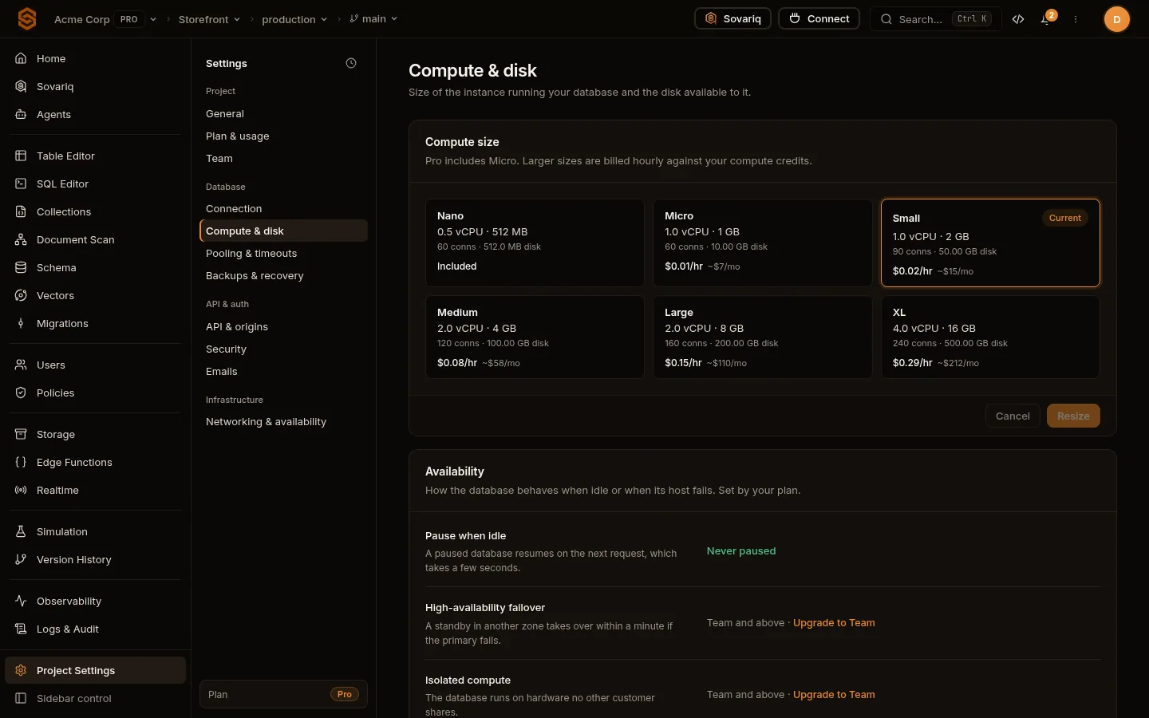This screenshot has height=718, width=1149.
Task: Click the Search field
Action: tap(936, 19)
